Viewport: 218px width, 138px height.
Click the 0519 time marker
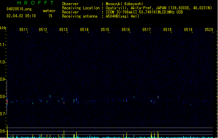[x=188, y=30]
